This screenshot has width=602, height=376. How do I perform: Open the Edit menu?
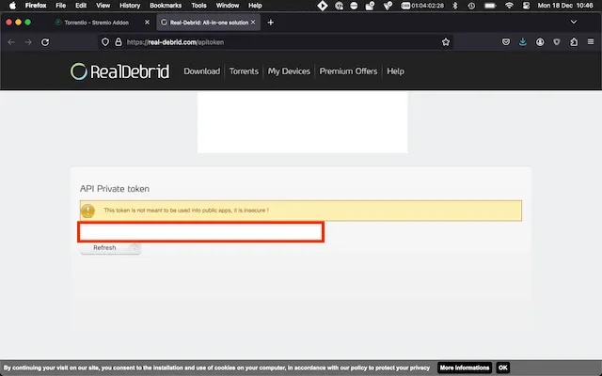[x=81, y=6]
